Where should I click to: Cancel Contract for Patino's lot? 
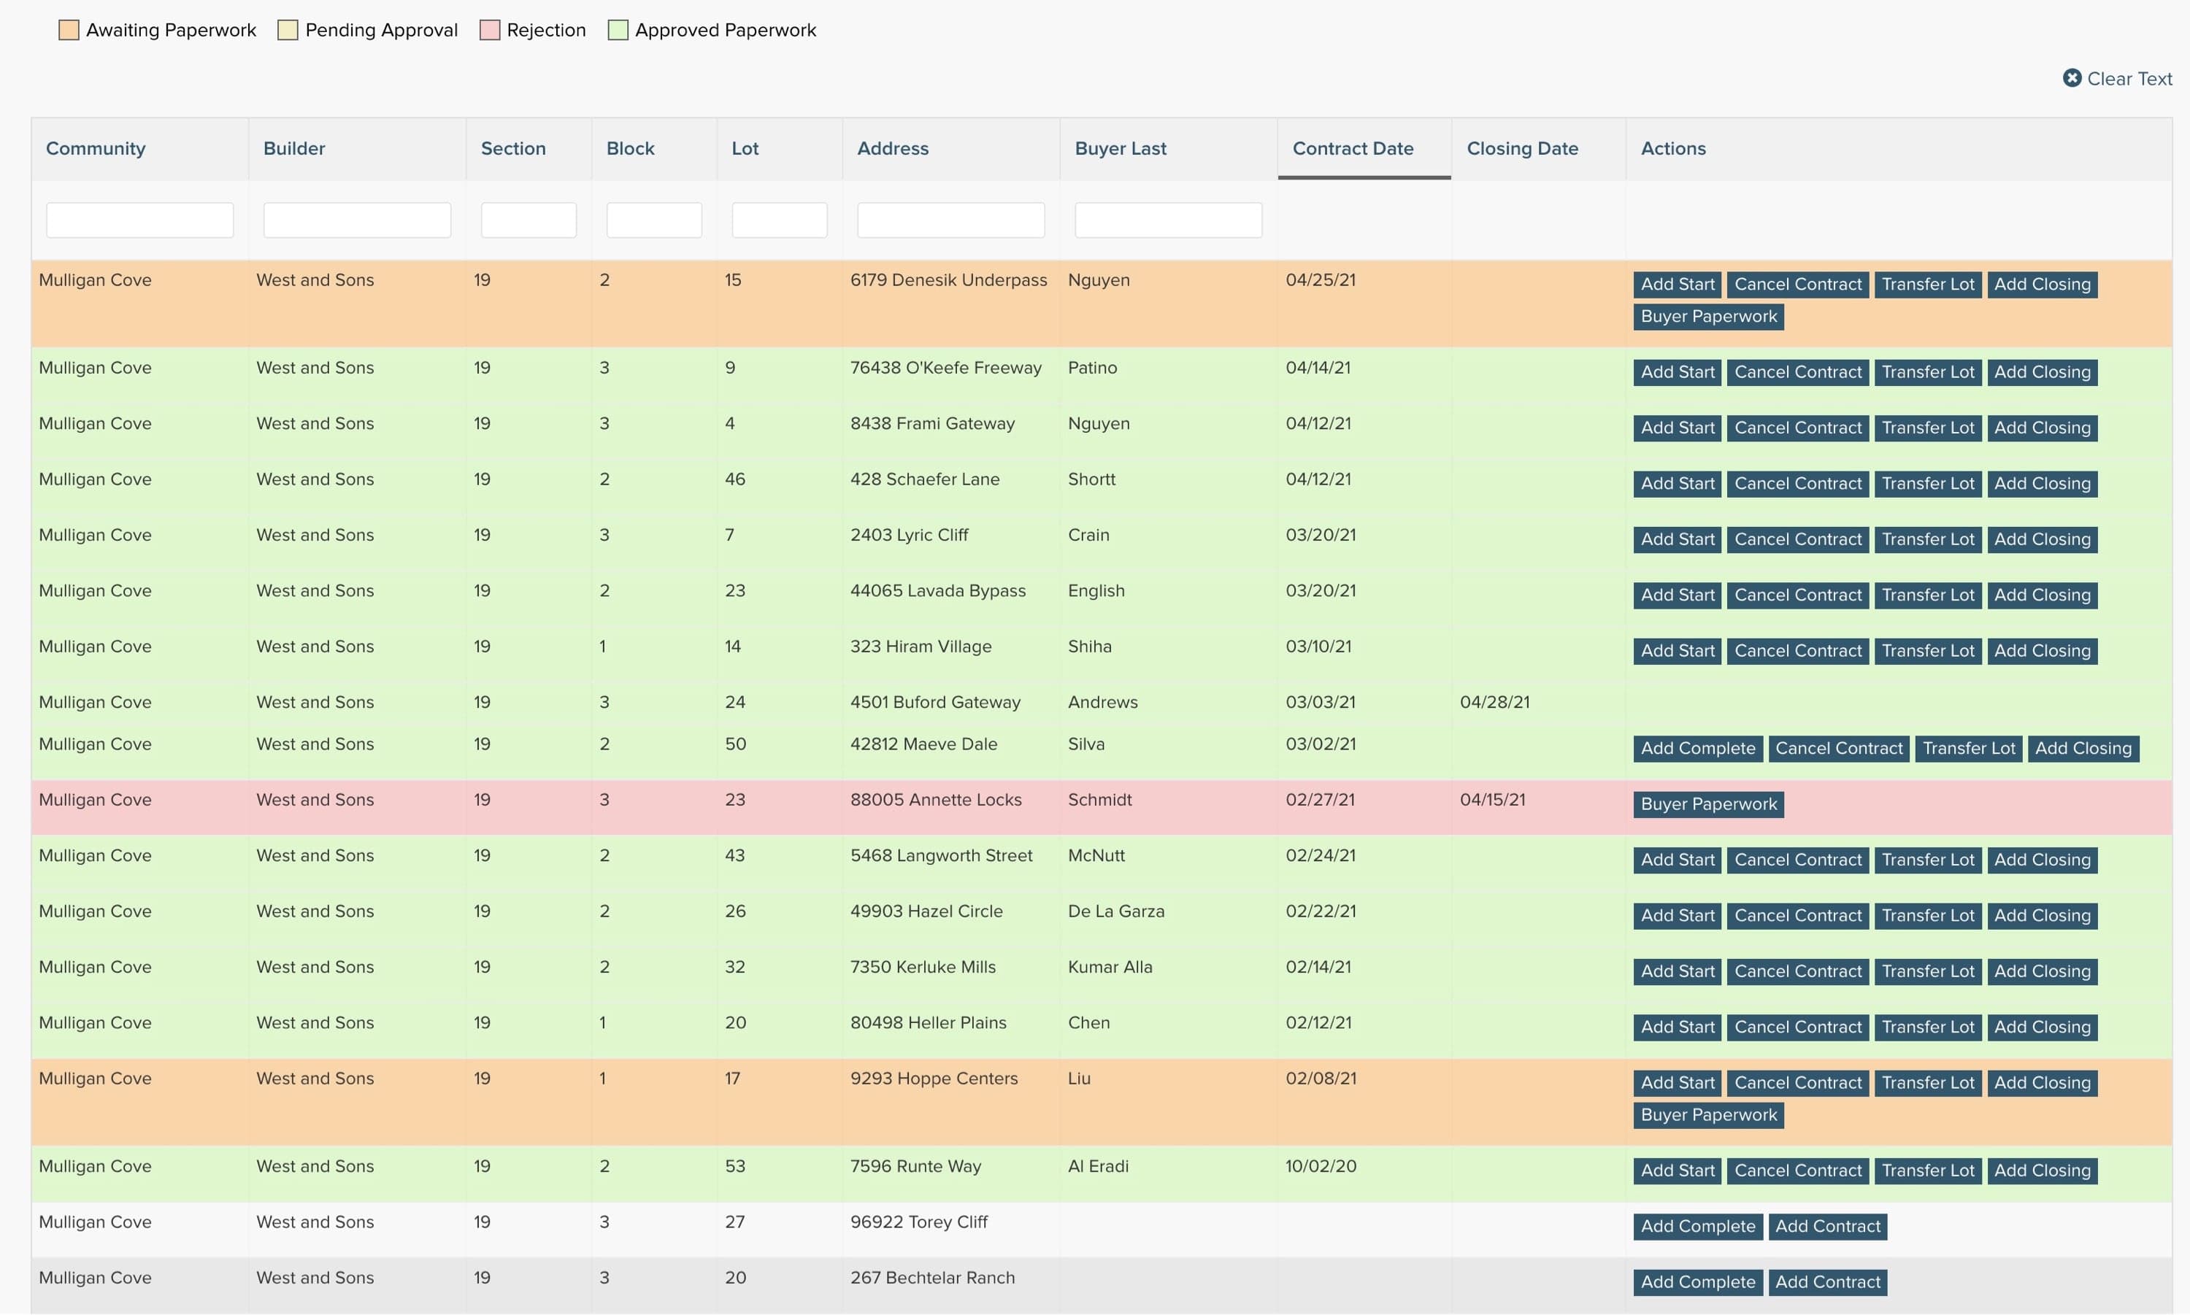coord(1797,372)
